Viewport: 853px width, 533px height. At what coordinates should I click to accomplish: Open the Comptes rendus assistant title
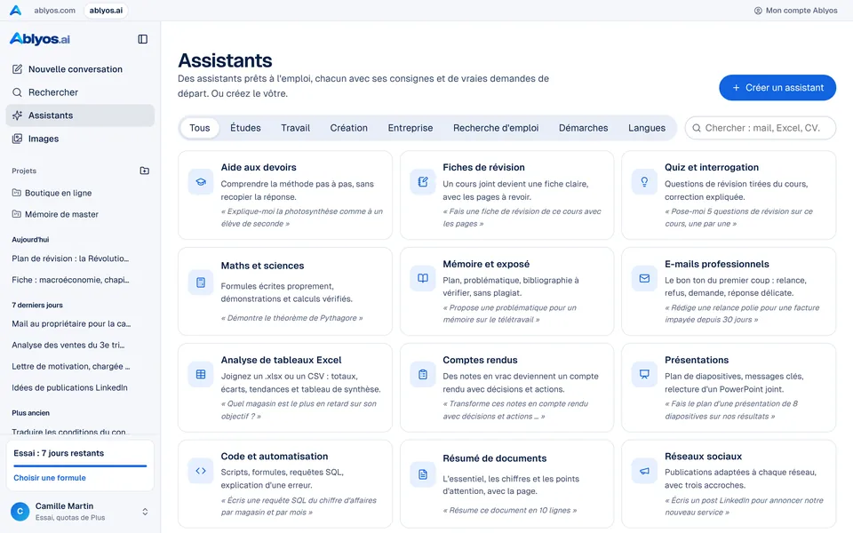click(x=480, y=360)
